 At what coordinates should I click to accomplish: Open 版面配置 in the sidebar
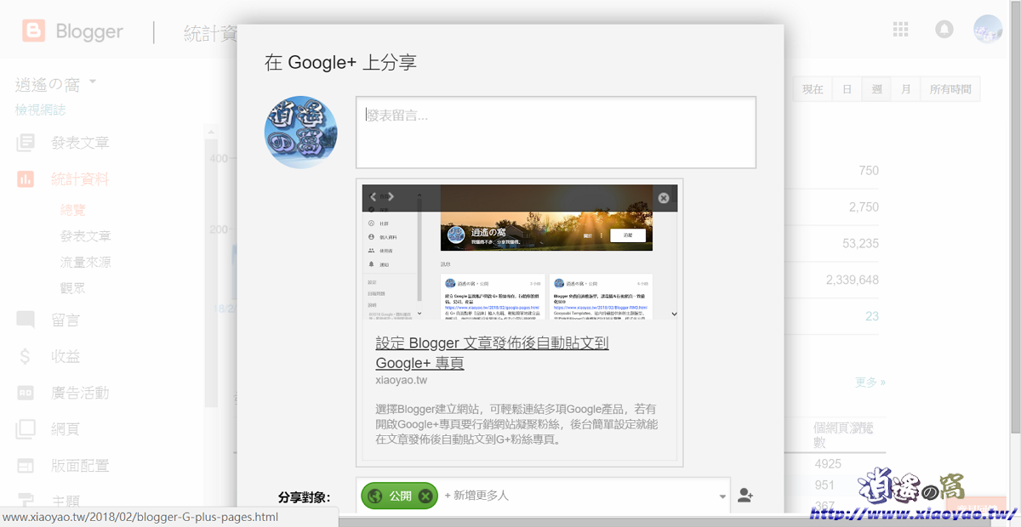pos(80,466)
